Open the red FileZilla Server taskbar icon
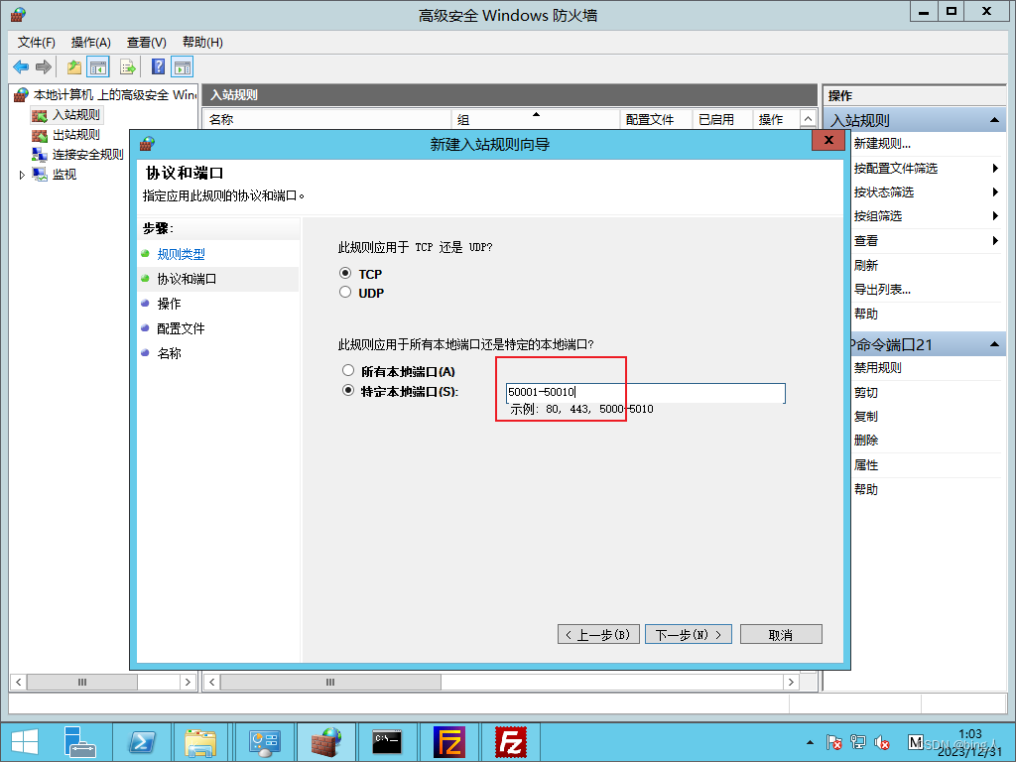Screen dimensions: 1016x762 [x=511, y=742]
